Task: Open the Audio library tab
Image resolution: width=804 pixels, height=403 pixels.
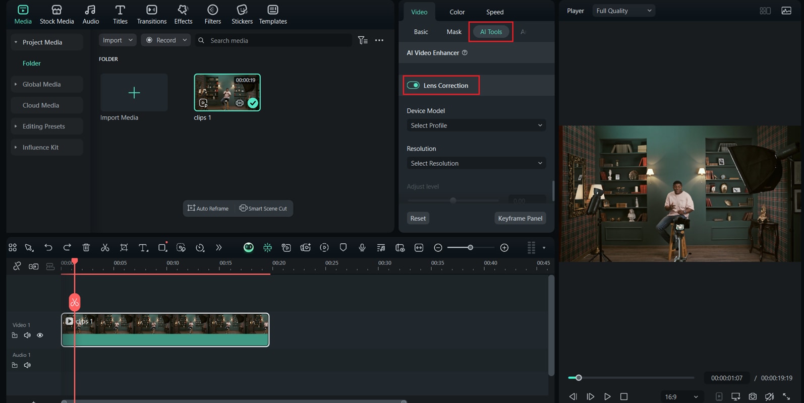Action: [91, 15]
